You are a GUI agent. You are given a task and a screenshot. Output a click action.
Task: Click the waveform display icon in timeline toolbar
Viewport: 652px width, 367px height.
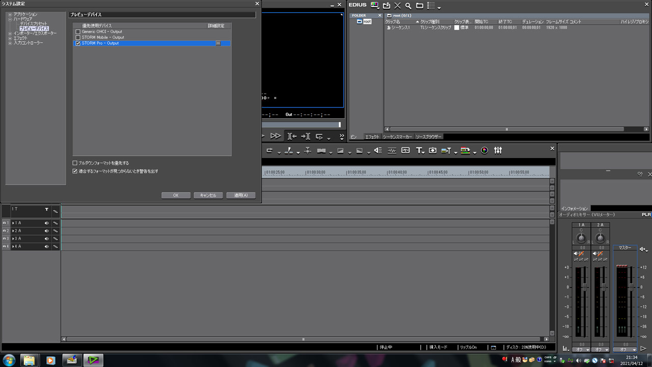[x=392, y=150]
